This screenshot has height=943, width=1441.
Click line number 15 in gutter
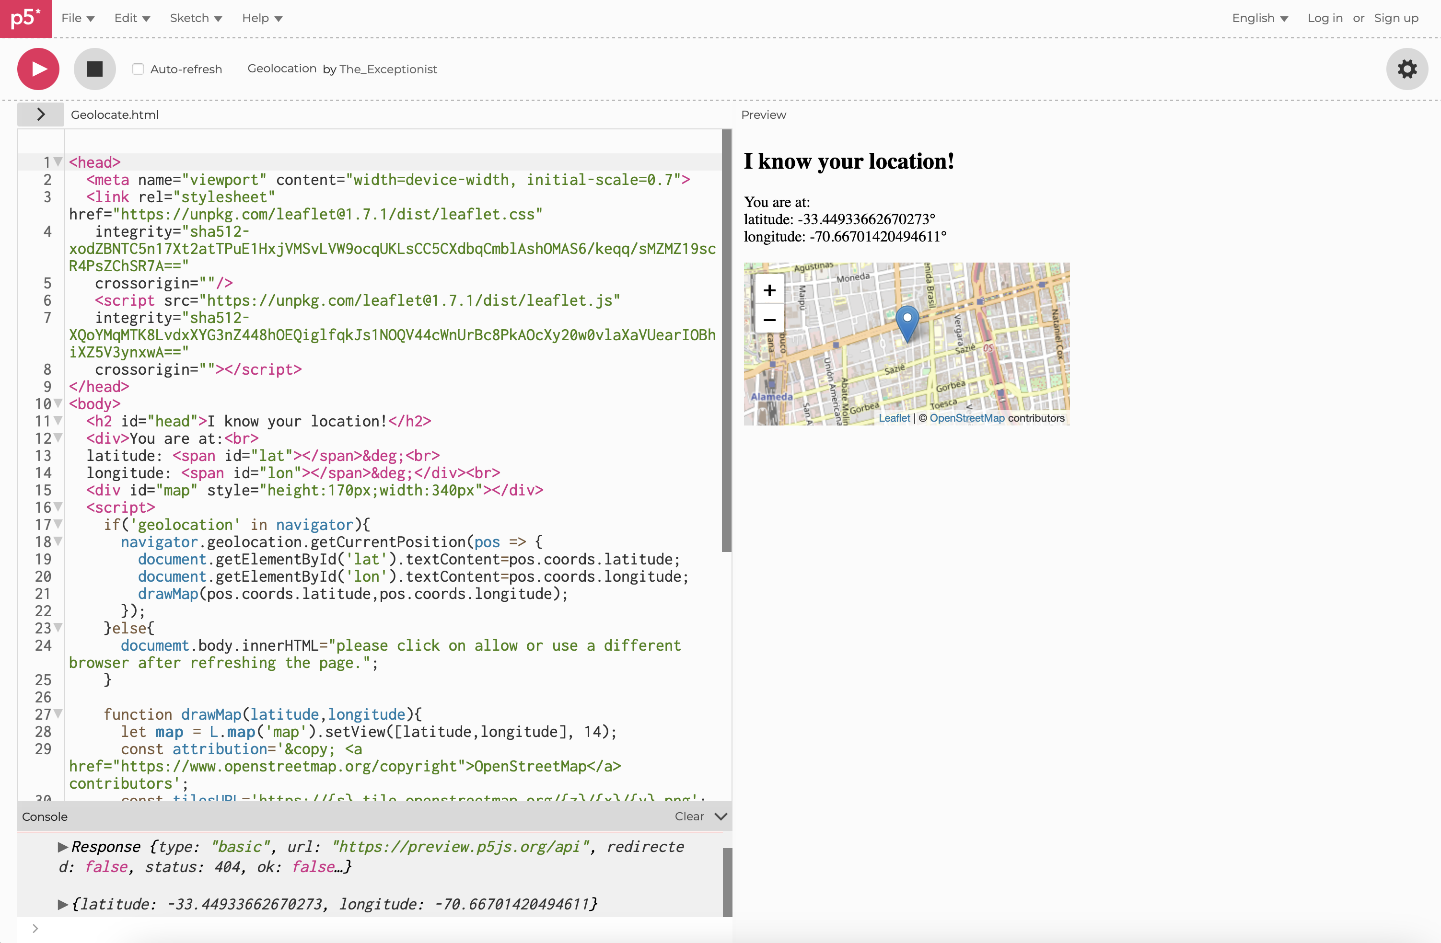pos(43,490)
